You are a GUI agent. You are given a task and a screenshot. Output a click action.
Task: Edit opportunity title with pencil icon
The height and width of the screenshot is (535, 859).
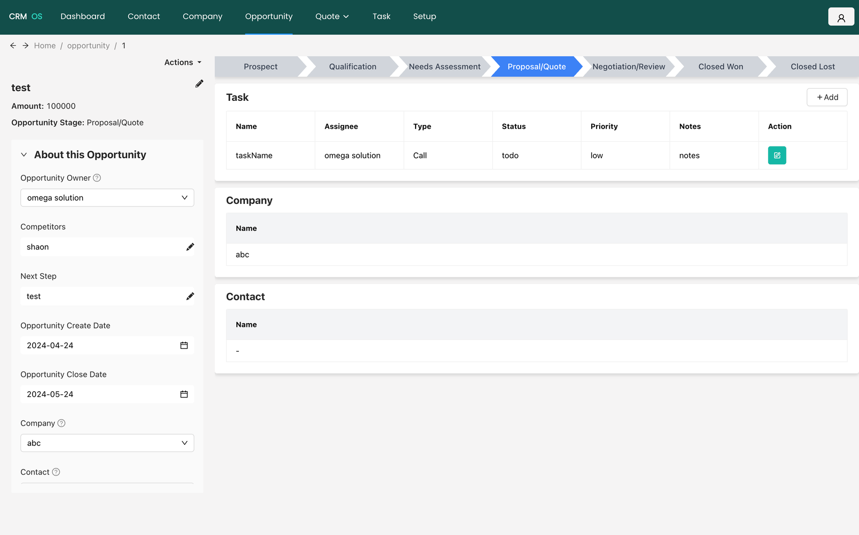click(x=199, y=84)
